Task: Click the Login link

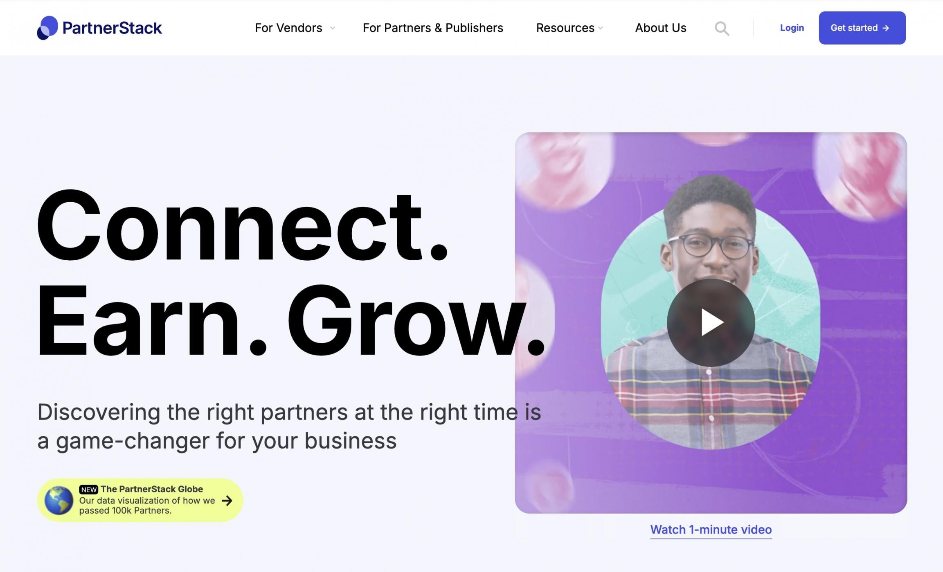Action: coord(792,28)
